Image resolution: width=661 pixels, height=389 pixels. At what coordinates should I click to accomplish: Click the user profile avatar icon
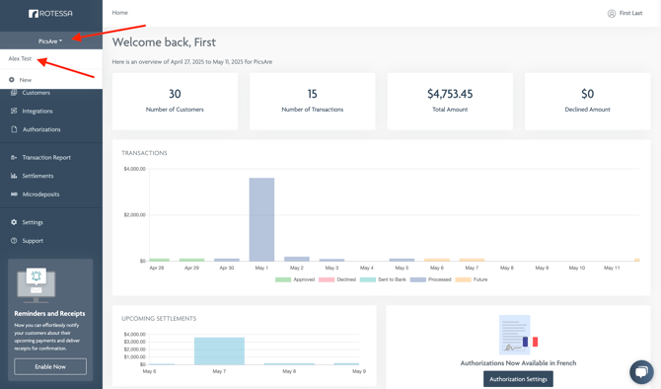tap(612, 14)
